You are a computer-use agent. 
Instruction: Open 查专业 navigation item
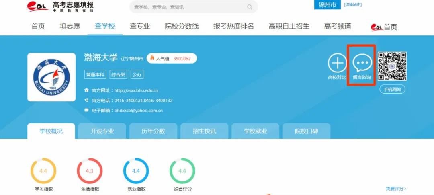point(140,26)
